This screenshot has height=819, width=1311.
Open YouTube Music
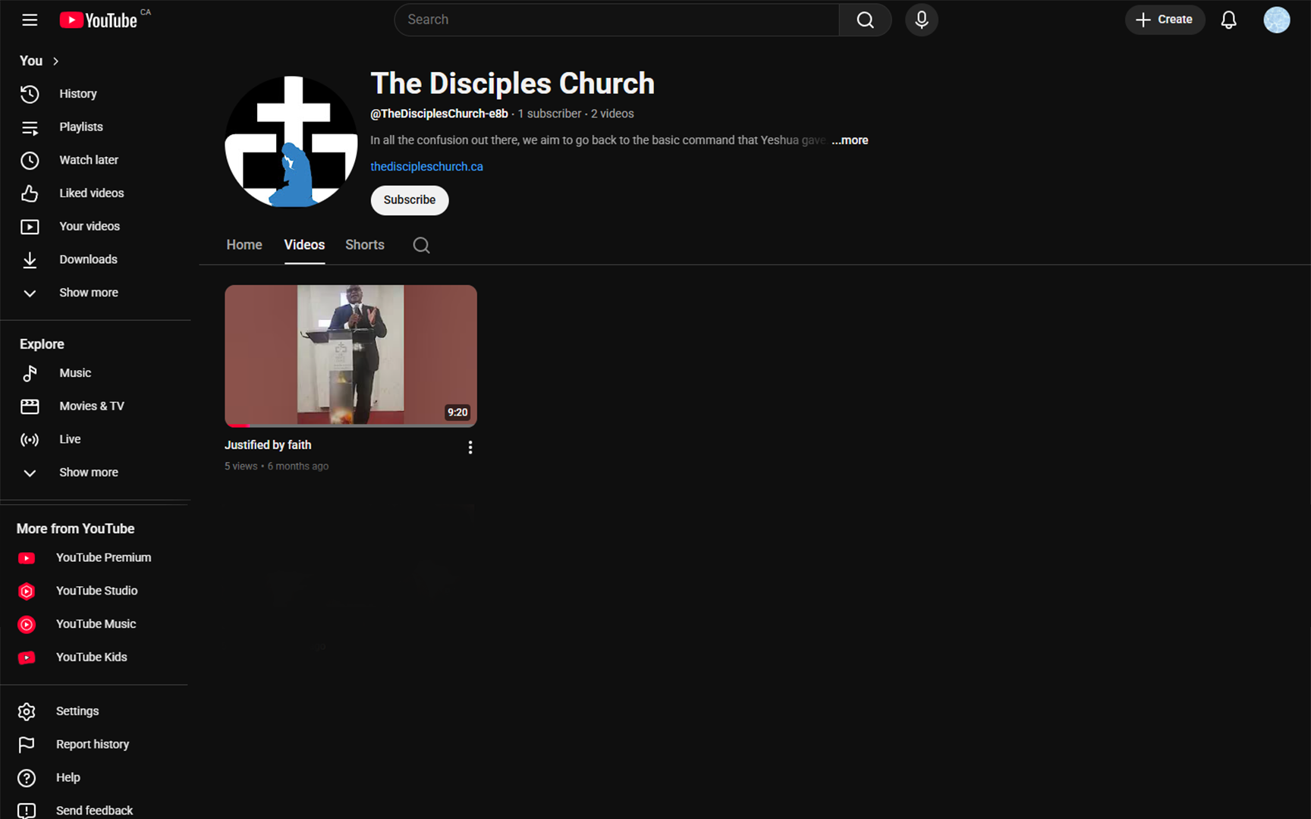click(x=96, y=624)
